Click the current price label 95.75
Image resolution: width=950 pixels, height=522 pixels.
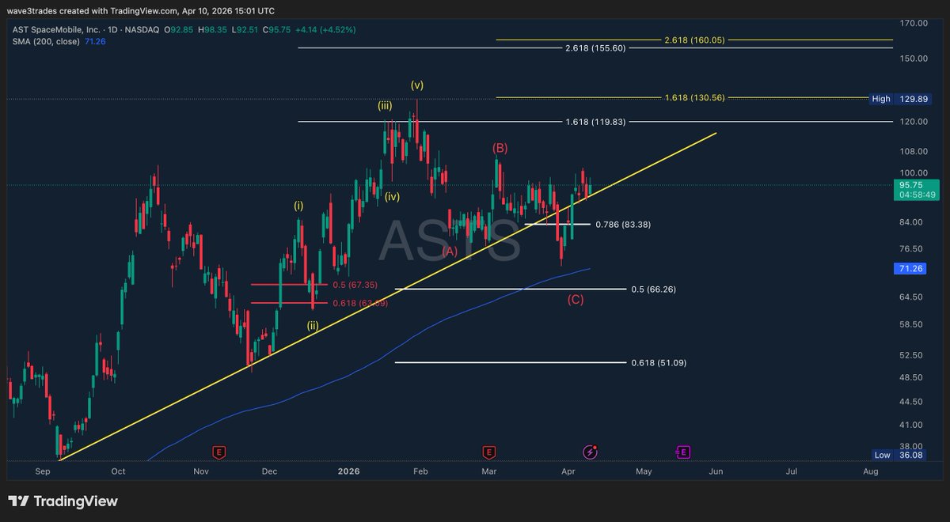pos(910,184)
